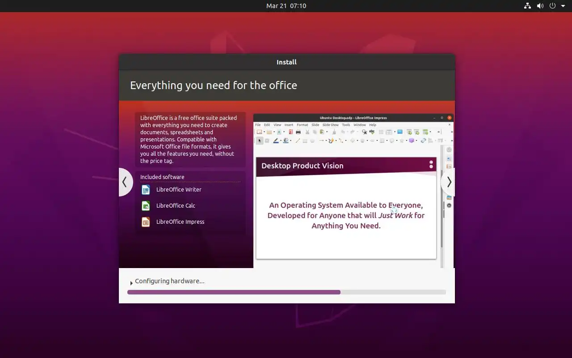The image size is (572, 358).
Task: Click the Everything you need for the office heading
Action: 214,85
